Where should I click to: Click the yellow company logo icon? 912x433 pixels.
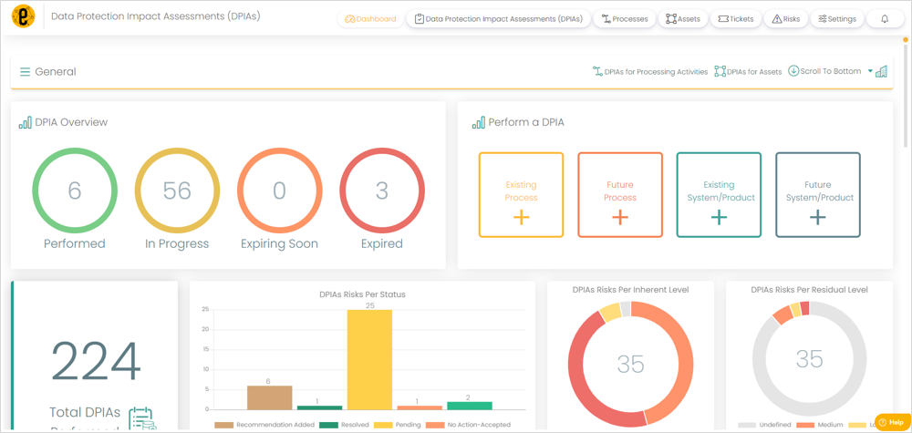click(x=24, y=16)
